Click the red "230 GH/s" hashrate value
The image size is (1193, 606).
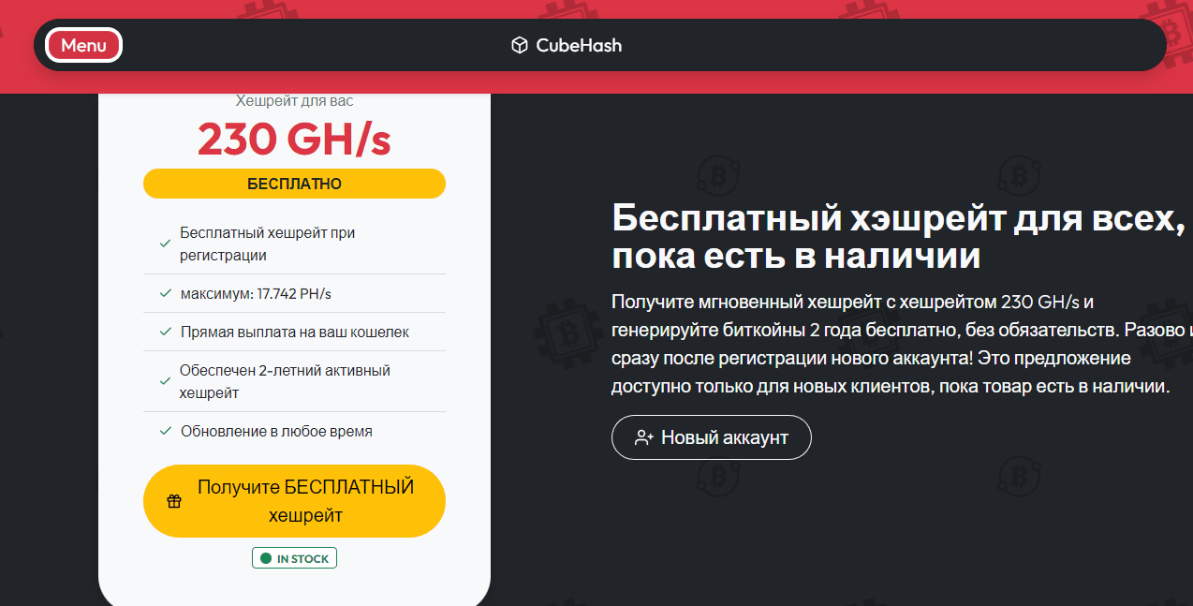[294, 140]
